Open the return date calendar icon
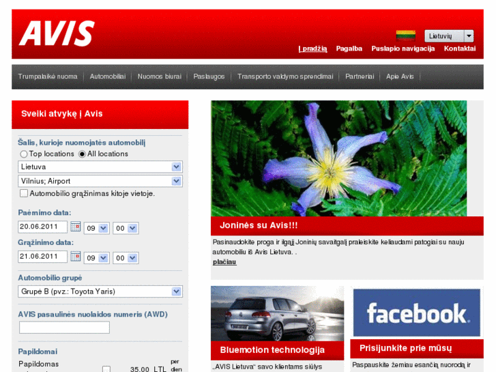 tap(75, 257)
